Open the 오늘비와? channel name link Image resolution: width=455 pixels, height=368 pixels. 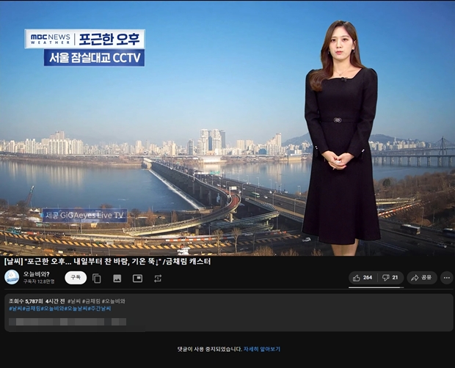tap(37, 273)
